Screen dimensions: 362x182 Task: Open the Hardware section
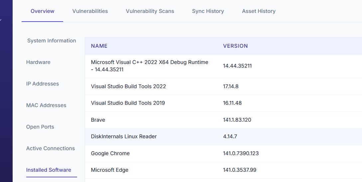click(x=38, y=62)
